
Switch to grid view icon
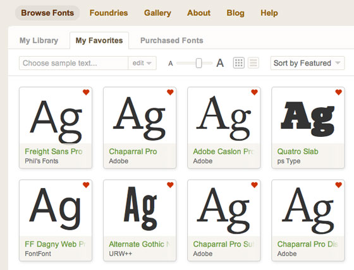[239, 63]
